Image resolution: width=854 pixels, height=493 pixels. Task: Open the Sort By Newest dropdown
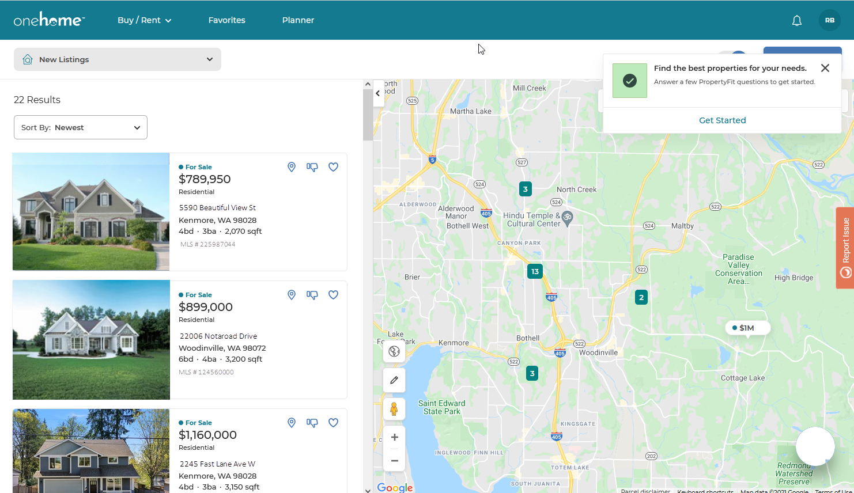[x=81, y=127]
